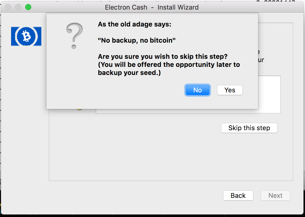Image resolution: width=305 pixels, height=217 pixels.
Task: Click the grey minimize window button
Action: pyautogui.click(x=18, y=7)
